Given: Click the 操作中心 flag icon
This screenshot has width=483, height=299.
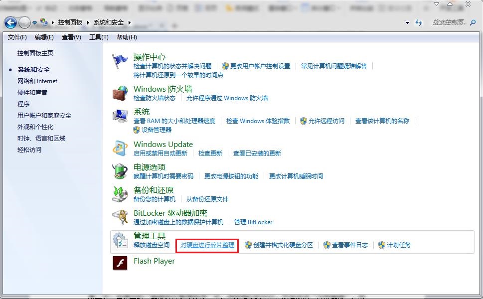Looking at the screenshot, I should tap(120, 61).
